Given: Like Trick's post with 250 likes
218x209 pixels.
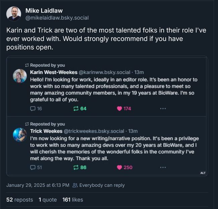Looking at the screenshot, I should 119,167.
